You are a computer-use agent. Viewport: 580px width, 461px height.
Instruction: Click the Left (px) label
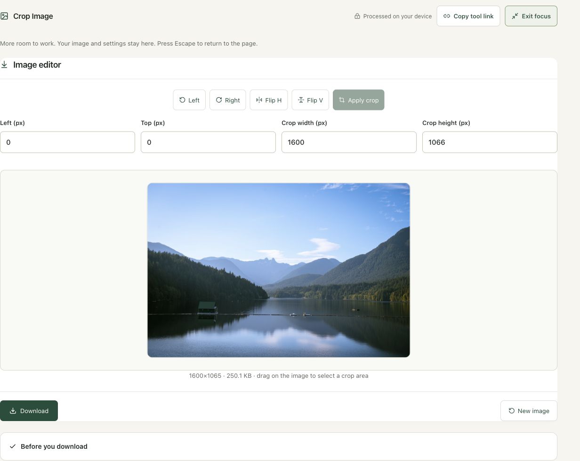coord(12,123)
